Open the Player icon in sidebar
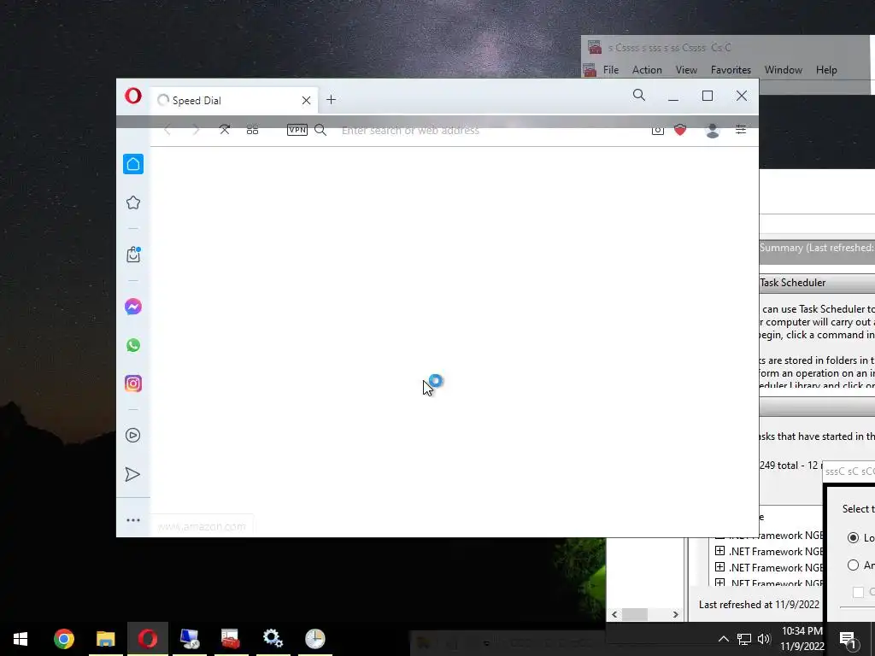875x656 pixels. coord(132,435)
